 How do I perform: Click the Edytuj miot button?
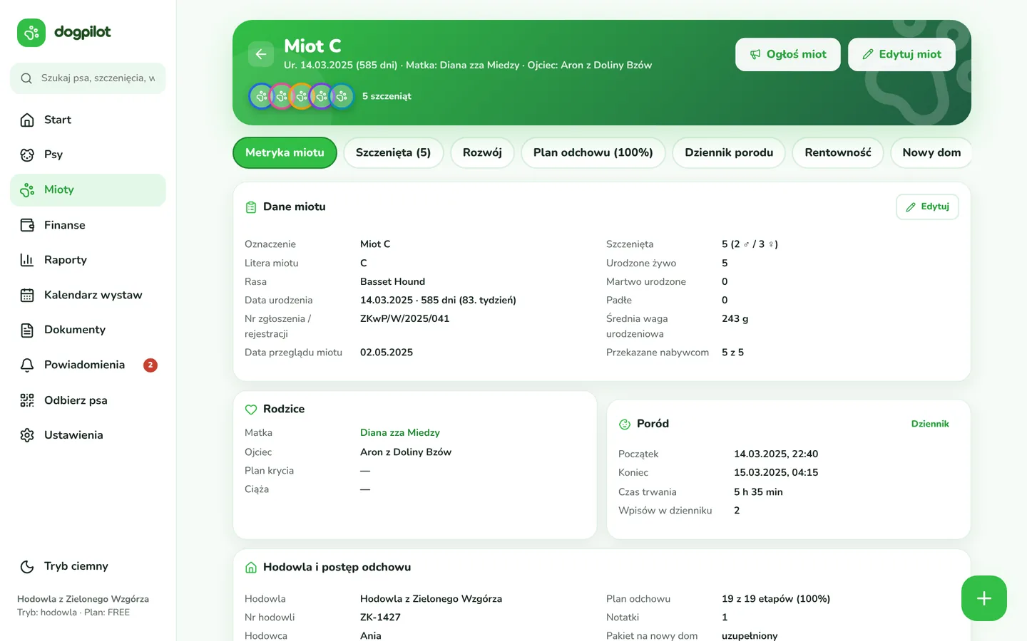(x=901, y=54)
